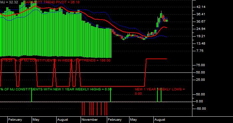This screenshot has width=233, height=123.
Task: Click the second February time axis label
Action: coord(115,120)
